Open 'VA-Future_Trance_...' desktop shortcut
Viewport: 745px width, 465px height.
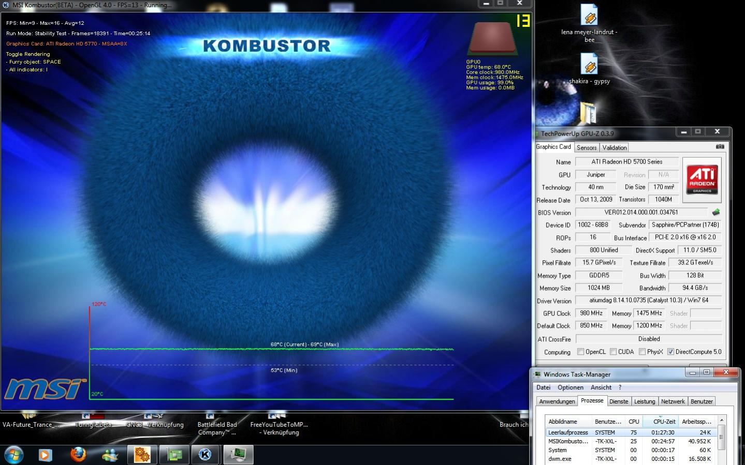pyautogui.click(x=31, y=421)
